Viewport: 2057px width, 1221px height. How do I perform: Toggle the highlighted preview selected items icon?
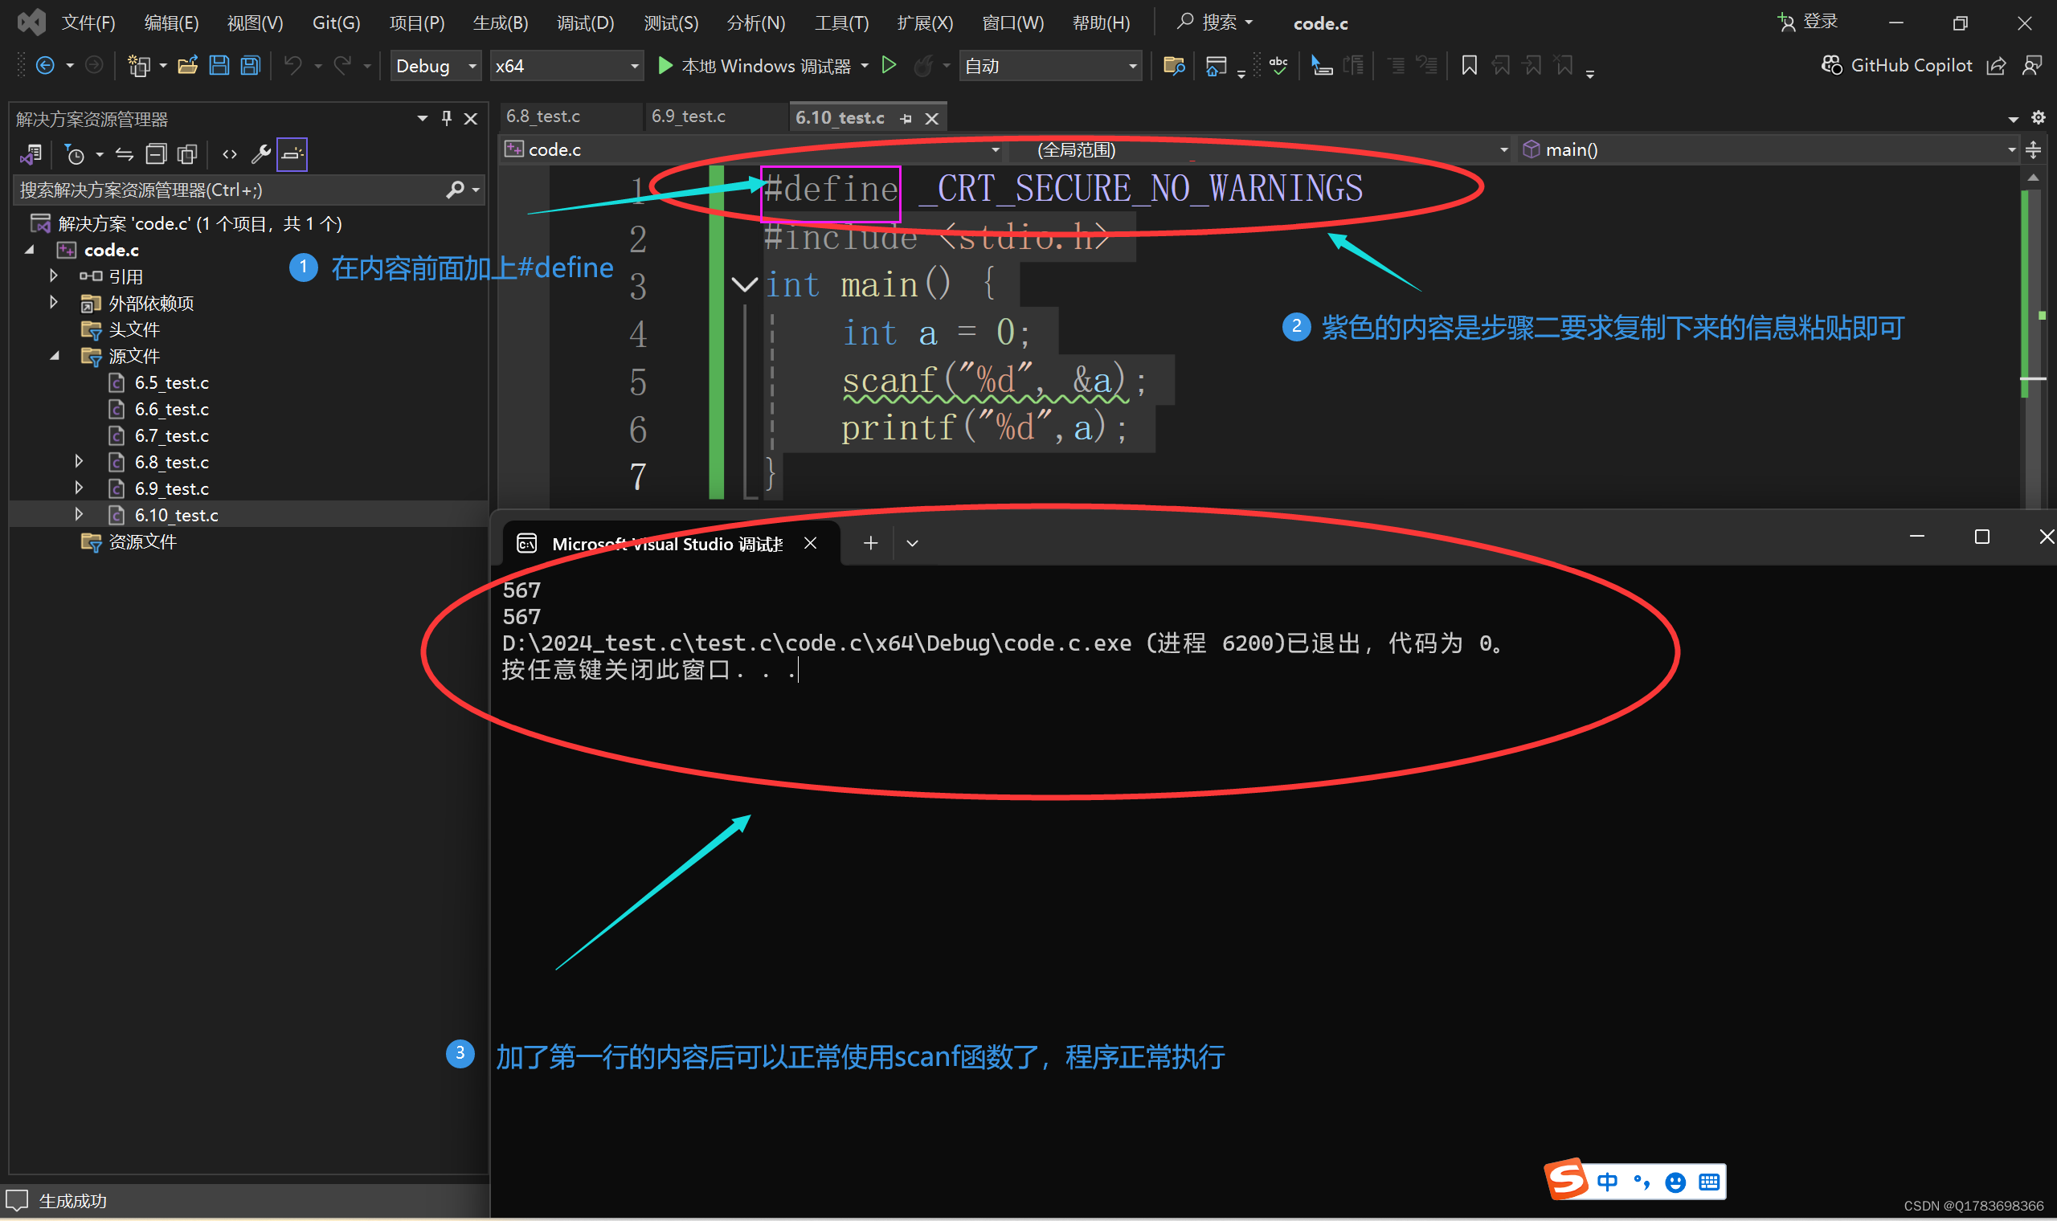tap(292, 154)
